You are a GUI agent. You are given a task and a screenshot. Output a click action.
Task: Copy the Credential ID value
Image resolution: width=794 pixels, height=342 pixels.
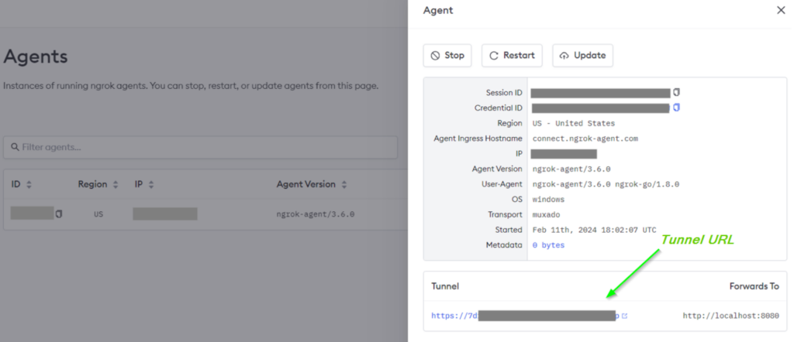point(676,108)
